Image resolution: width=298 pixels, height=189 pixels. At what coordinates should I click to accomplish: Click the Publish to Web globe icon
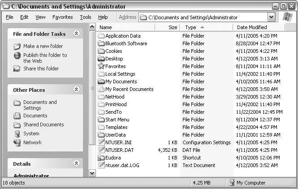click(x=17, y=56)
